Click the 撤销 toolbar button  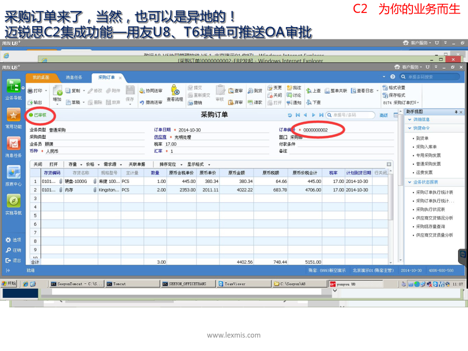pyautogui.click(x=195, y=102)
